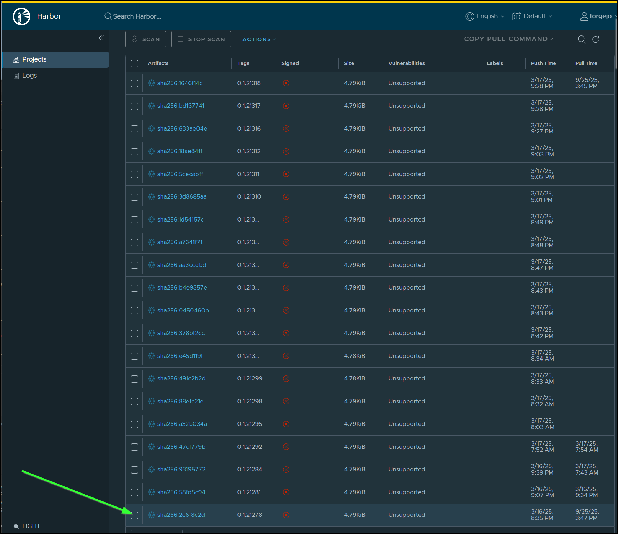Click the light theme sun icon
Viewport: 618px width, 534px height.
click(16, 526)
